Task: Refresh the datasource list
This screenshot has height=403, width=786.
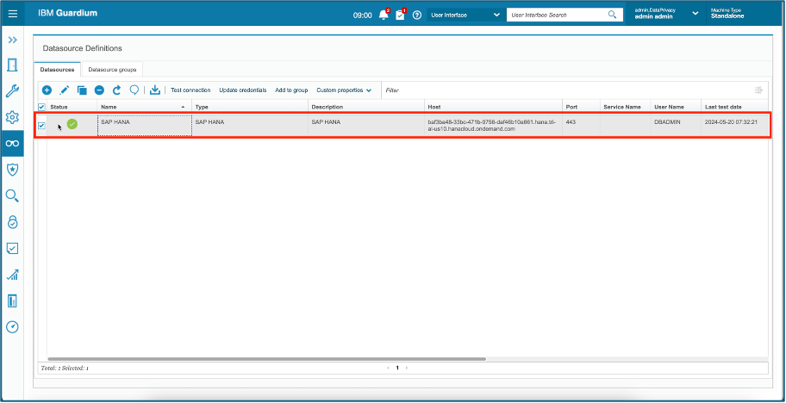Action: [x=117, y=90]
